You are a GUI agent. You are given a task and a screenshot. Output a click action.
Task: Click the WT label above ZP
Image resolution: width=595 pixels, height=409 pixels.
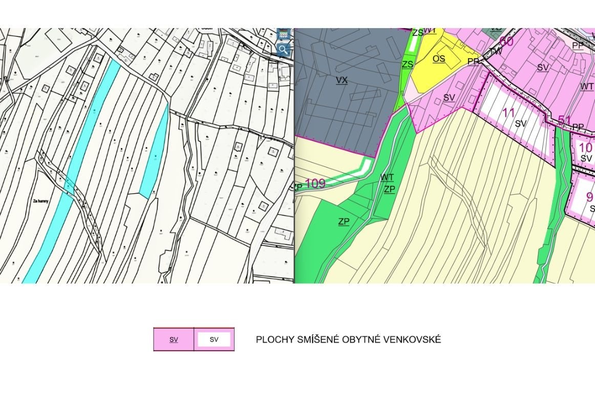pos(387,177)
